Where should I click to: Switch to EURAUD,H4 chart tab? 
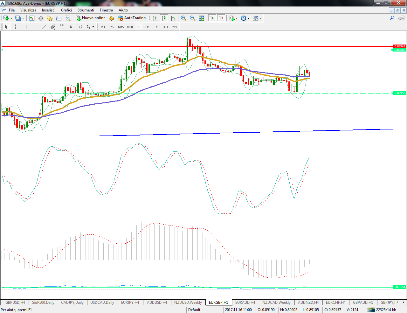(x=245, y=302)
